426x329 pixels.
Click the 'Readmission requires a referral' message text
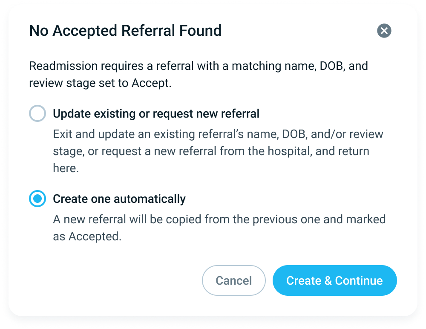click(199, 74)
